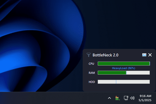156x104 pixels.
Task: Click the CPU label
Action: point(91,64)
